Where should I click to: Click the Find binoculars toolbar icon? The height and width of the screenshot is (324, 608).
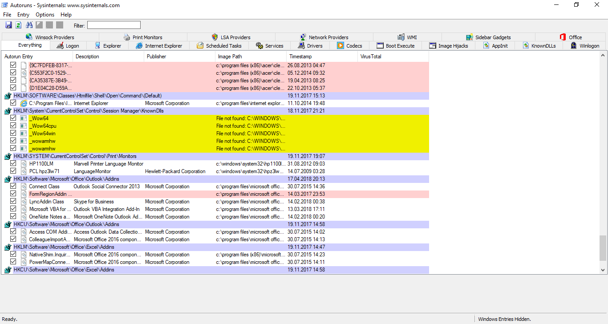pos(29,25)
